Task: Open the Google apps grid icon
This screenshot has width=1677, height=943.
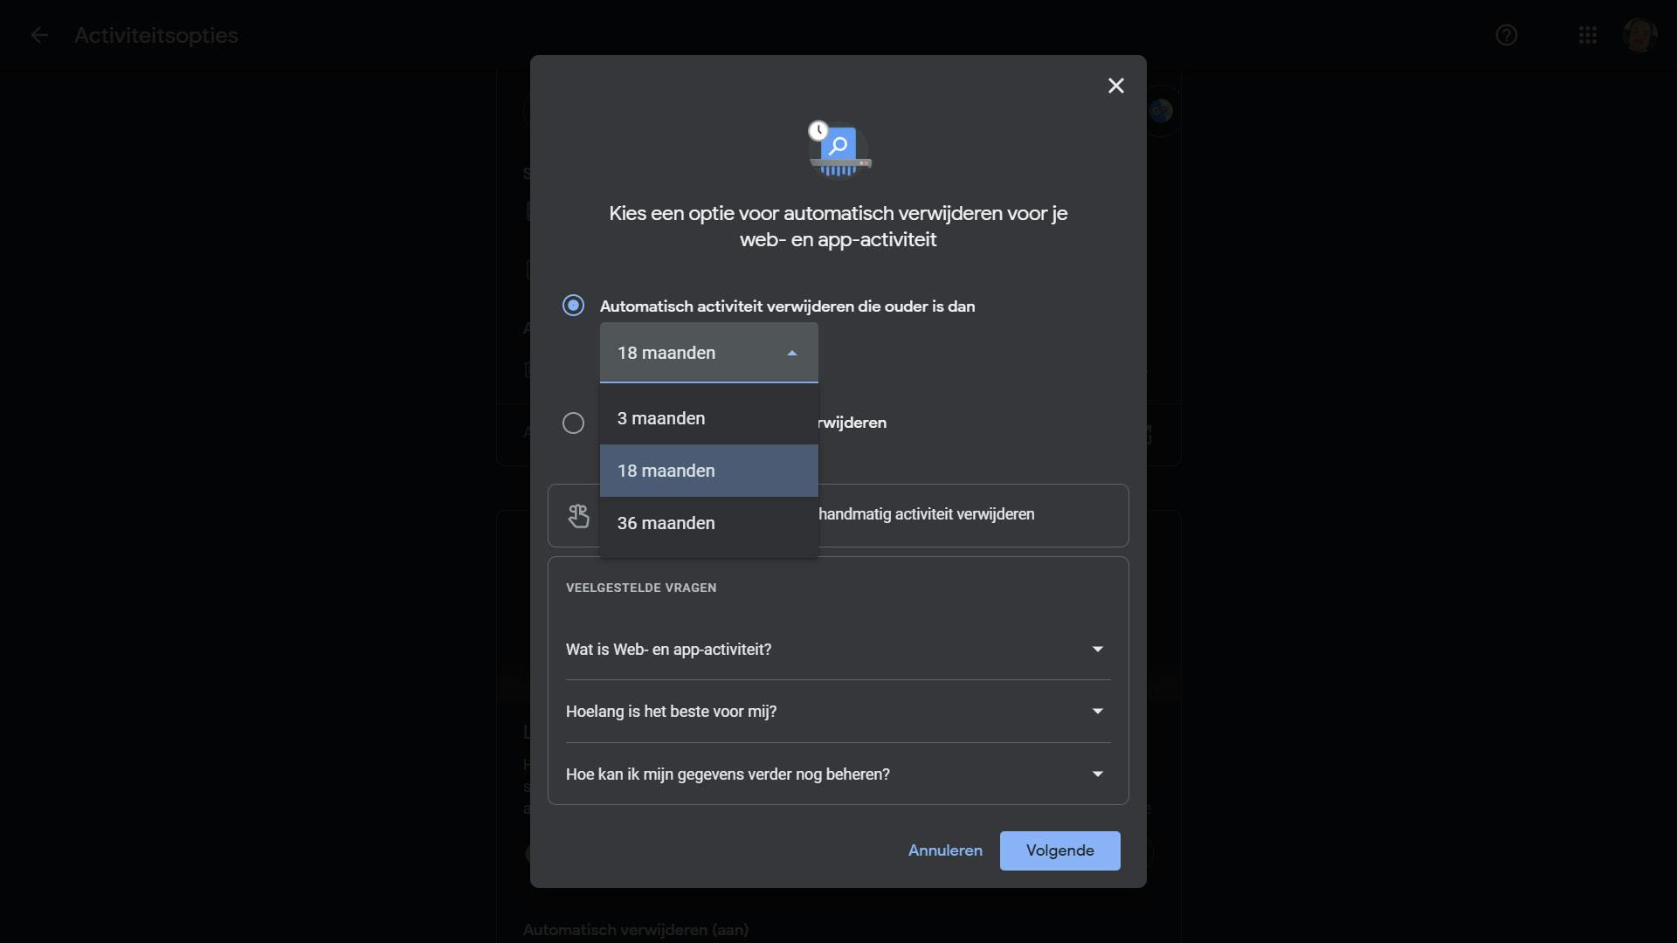Action: click(x=1587, y=35)
